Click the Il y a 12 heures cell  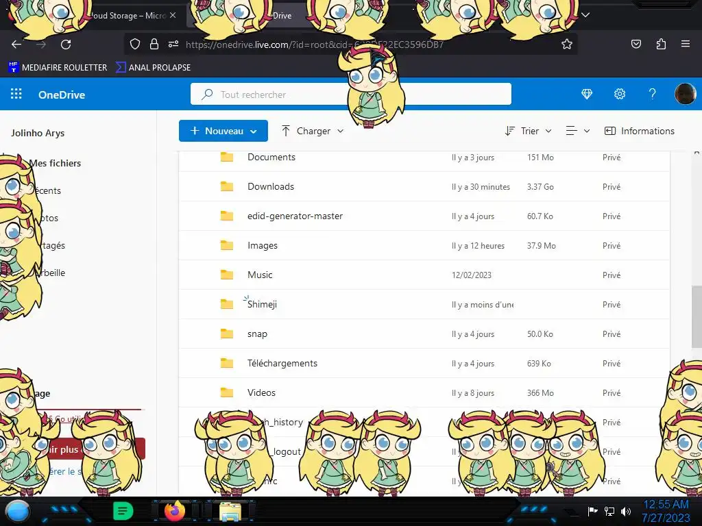click(478, 246)
